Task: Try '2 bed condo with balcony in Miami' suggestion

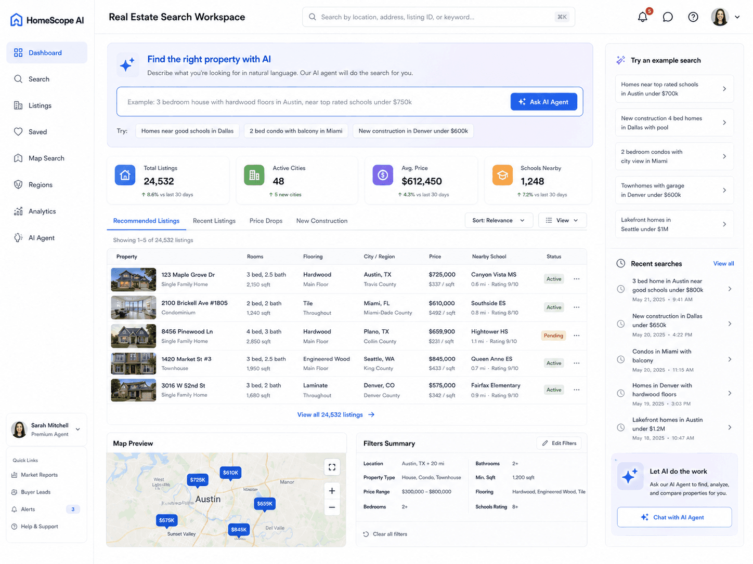Action: click(x=296, y=131)
